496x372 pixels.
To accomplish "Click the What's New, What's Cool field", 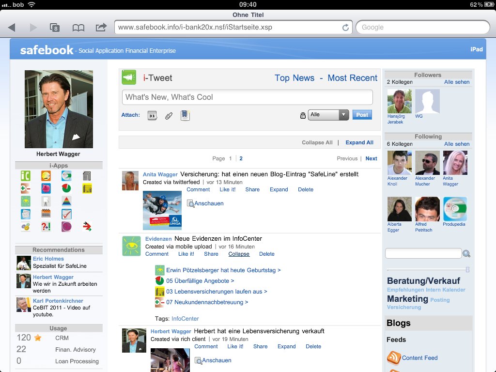I will click(x=248, y=97).
